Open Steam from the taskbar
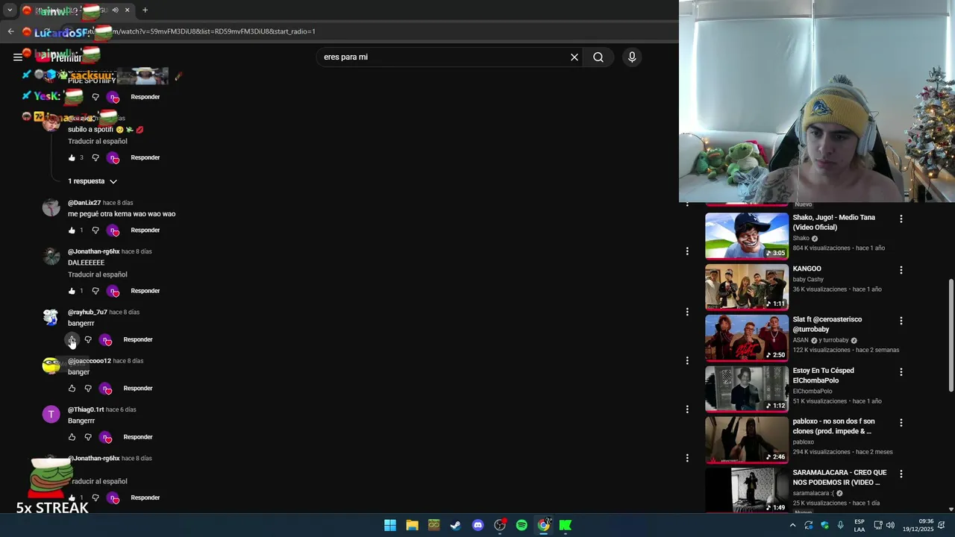955x537 pixels. pos(456,525)
